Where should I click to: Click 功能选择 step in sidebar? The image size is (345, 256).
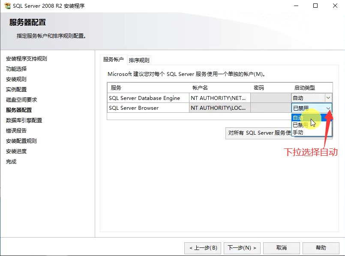[x=16, y=69]
